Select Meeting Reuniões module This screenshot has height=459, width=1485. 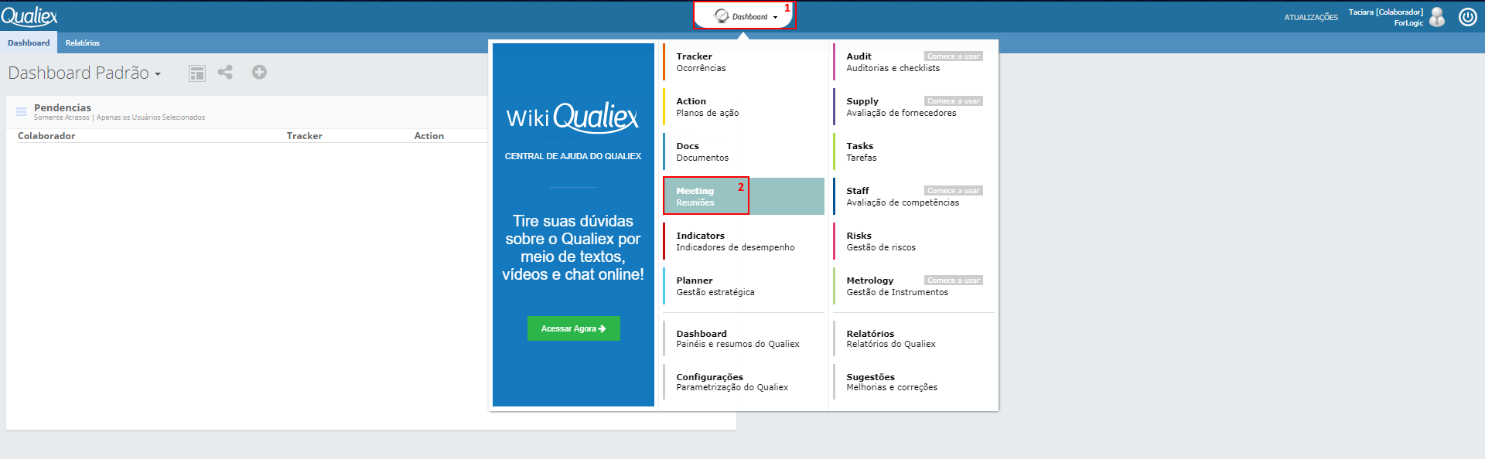pyautogui.click(x=743, y=196)
